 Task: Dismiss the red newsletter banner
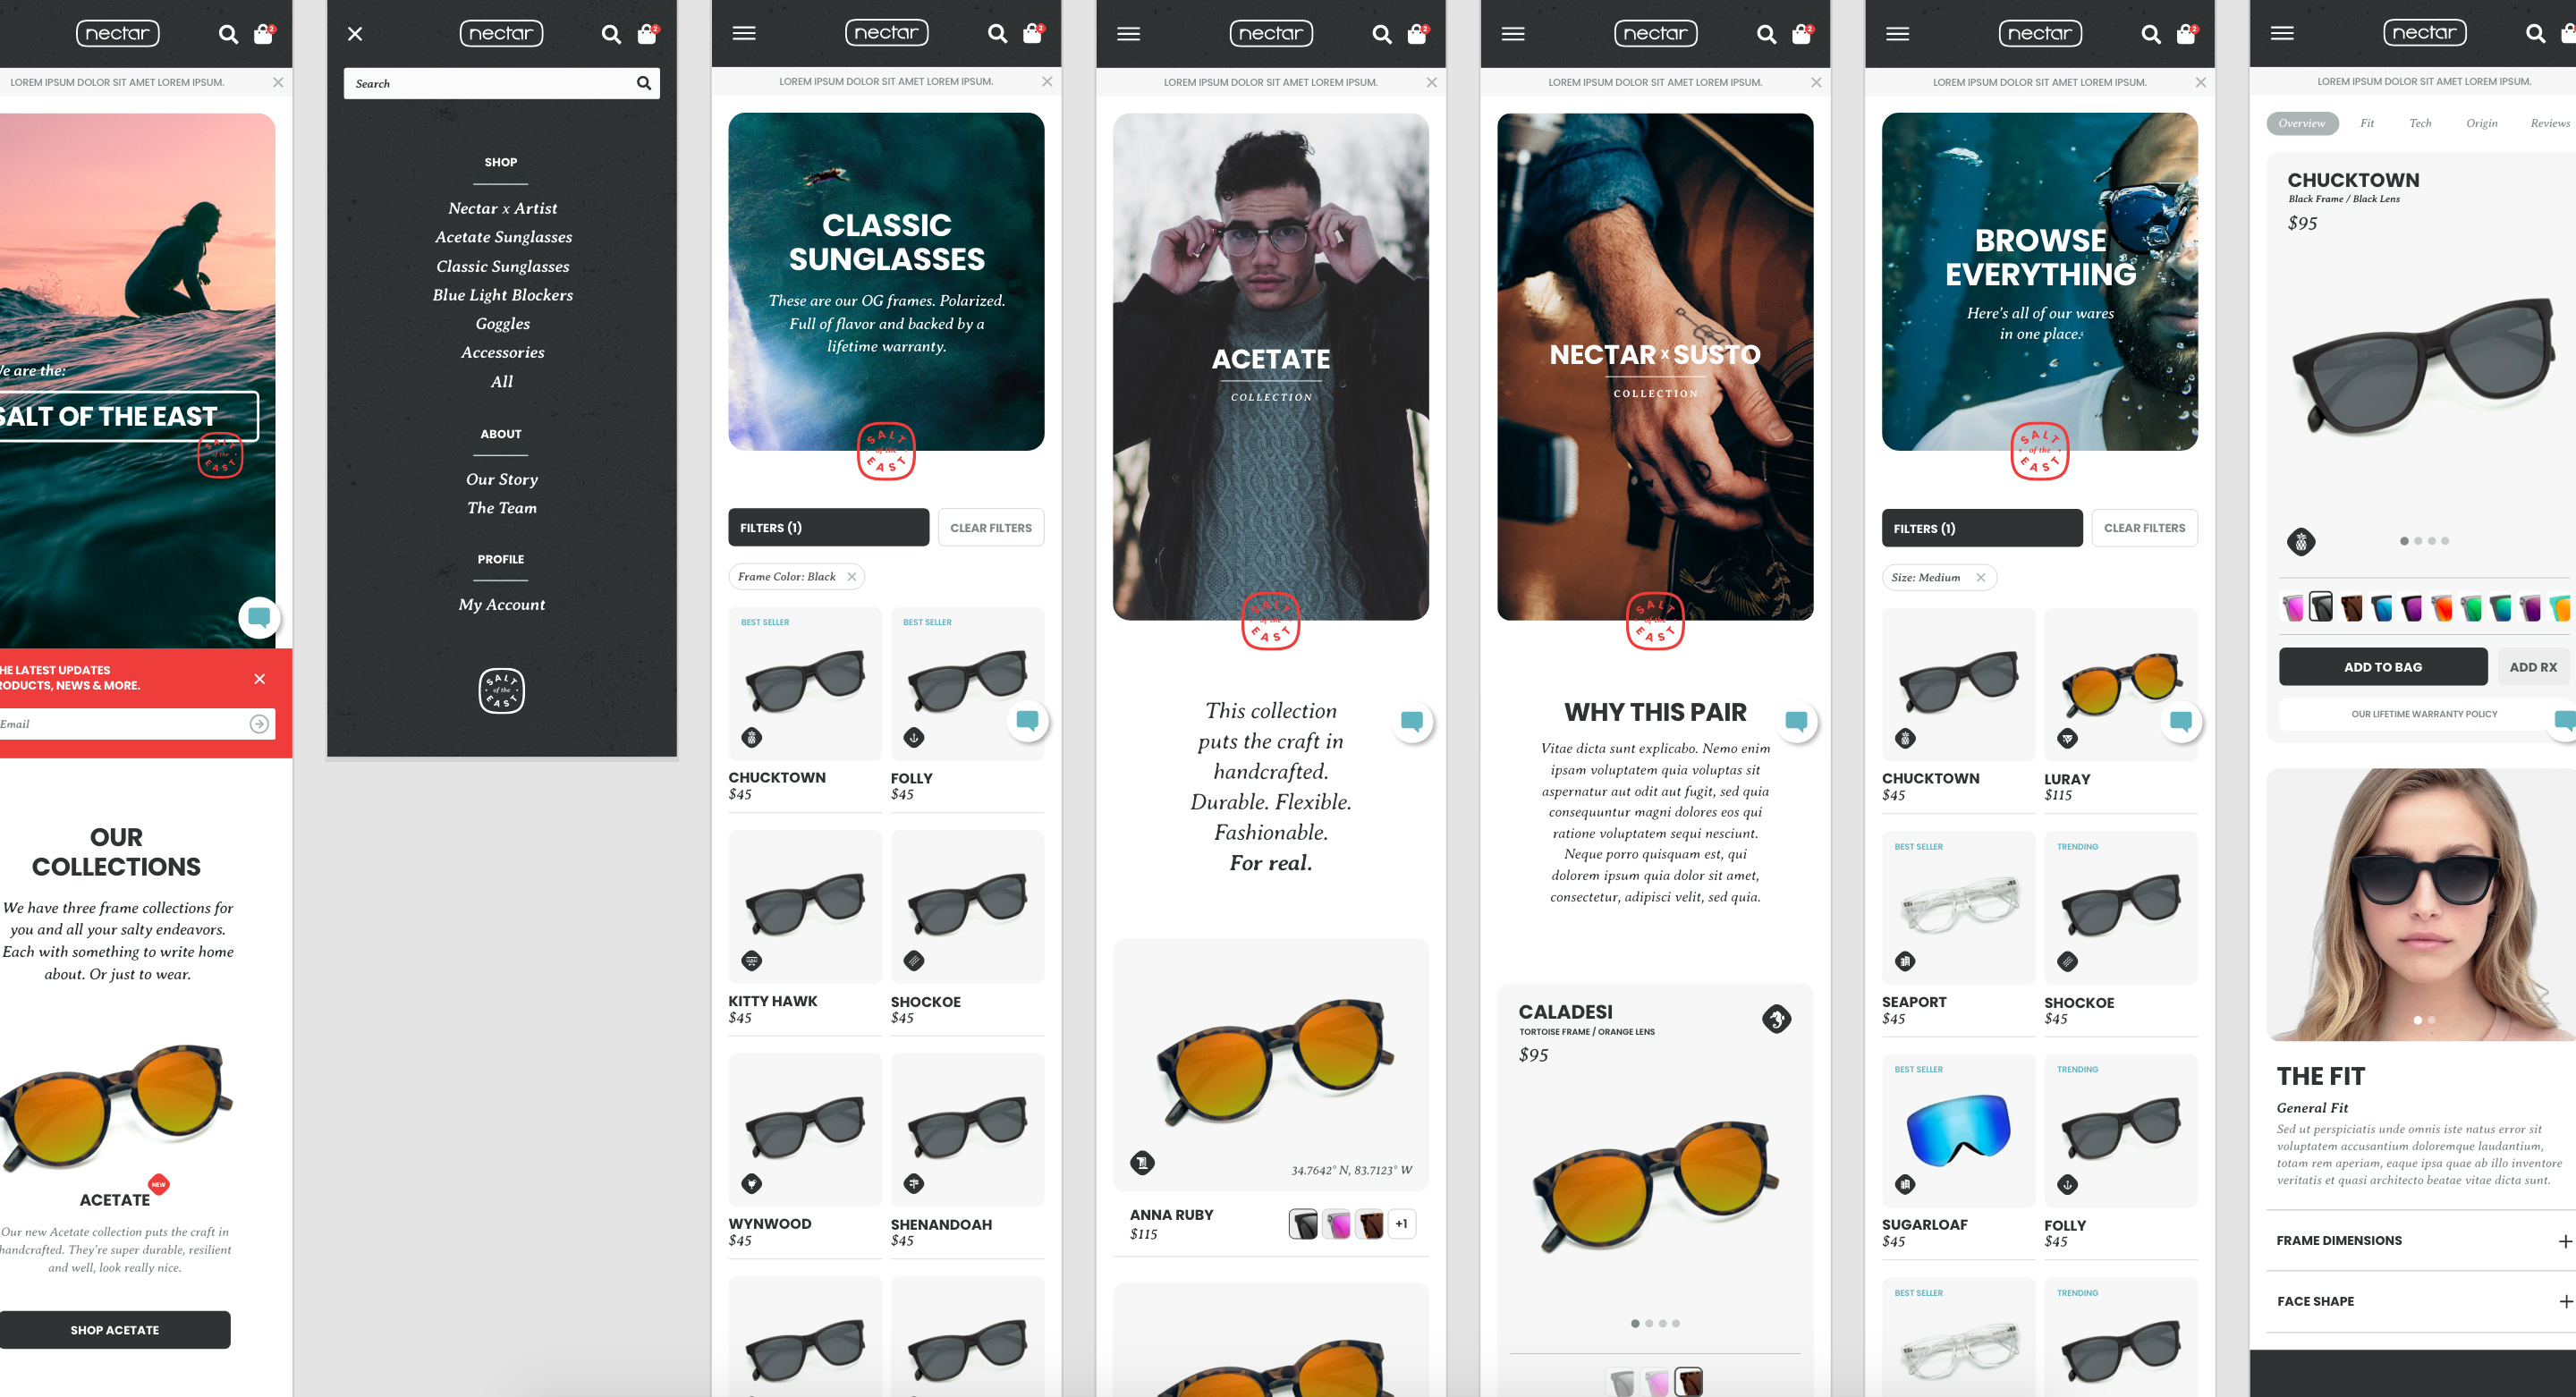tap(260, 679)
